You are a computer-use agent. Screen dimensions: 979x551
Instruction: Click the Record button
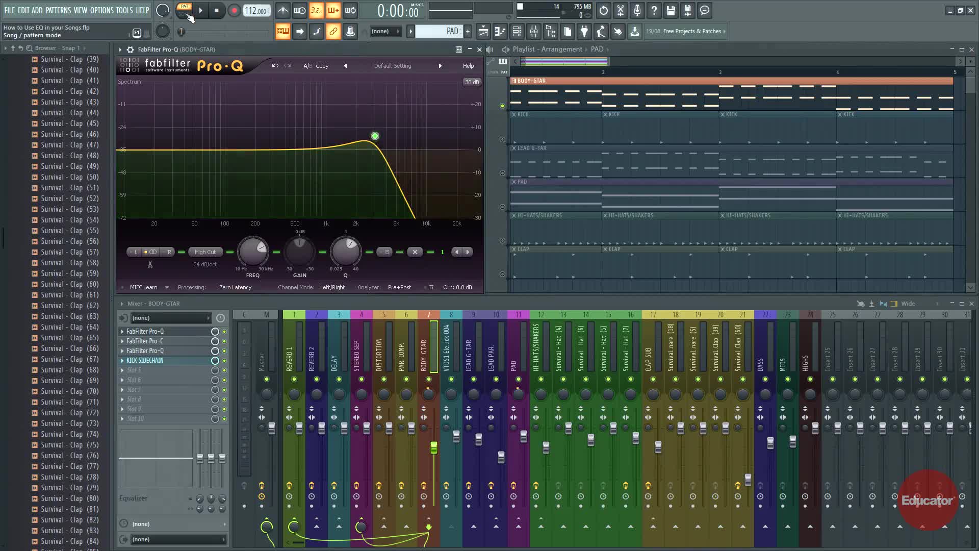click(234, 11)
